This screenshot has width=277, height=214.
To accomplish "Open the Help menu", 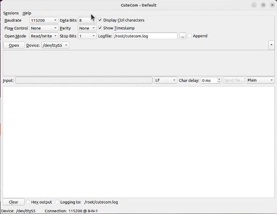I will pos(27,13).
